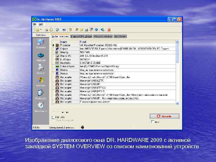The width and height of the screenshot is (216, 162).
Task: Switch to the Bios Viewer tab
Action: [x=120, y=36]
